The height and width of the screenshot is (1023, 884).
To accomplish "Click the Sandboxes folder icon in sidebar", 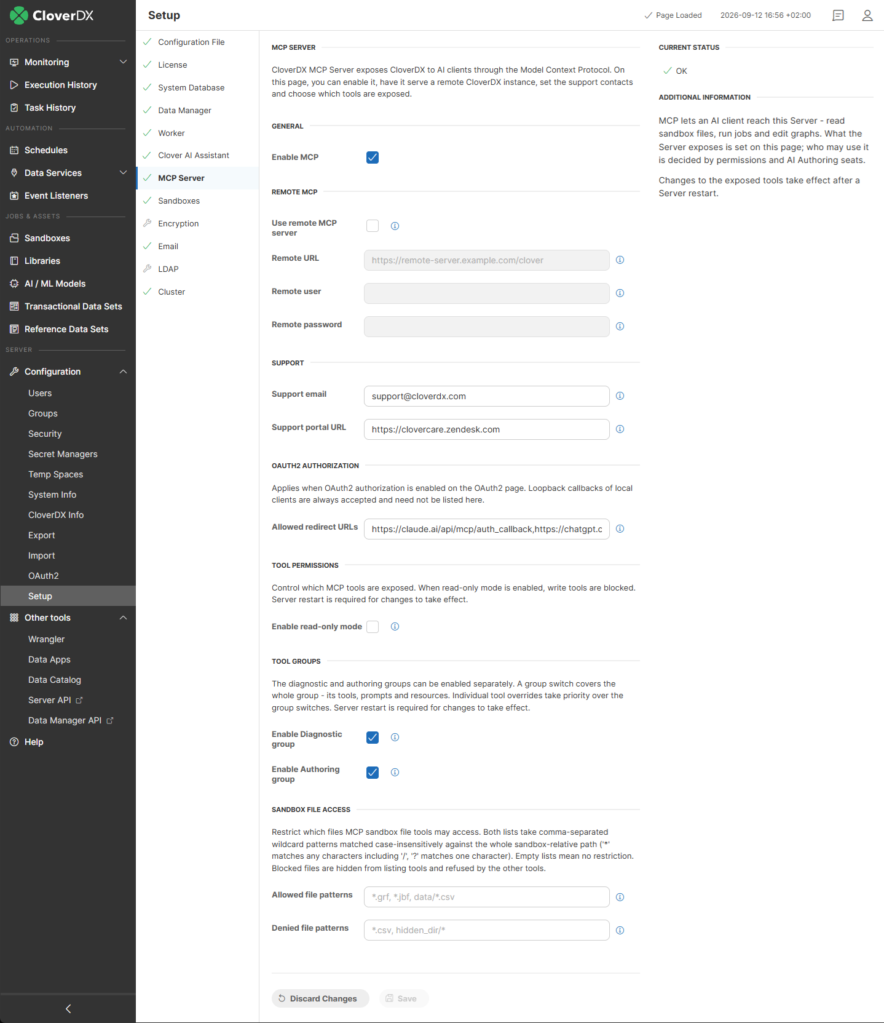I will (14, 238).
